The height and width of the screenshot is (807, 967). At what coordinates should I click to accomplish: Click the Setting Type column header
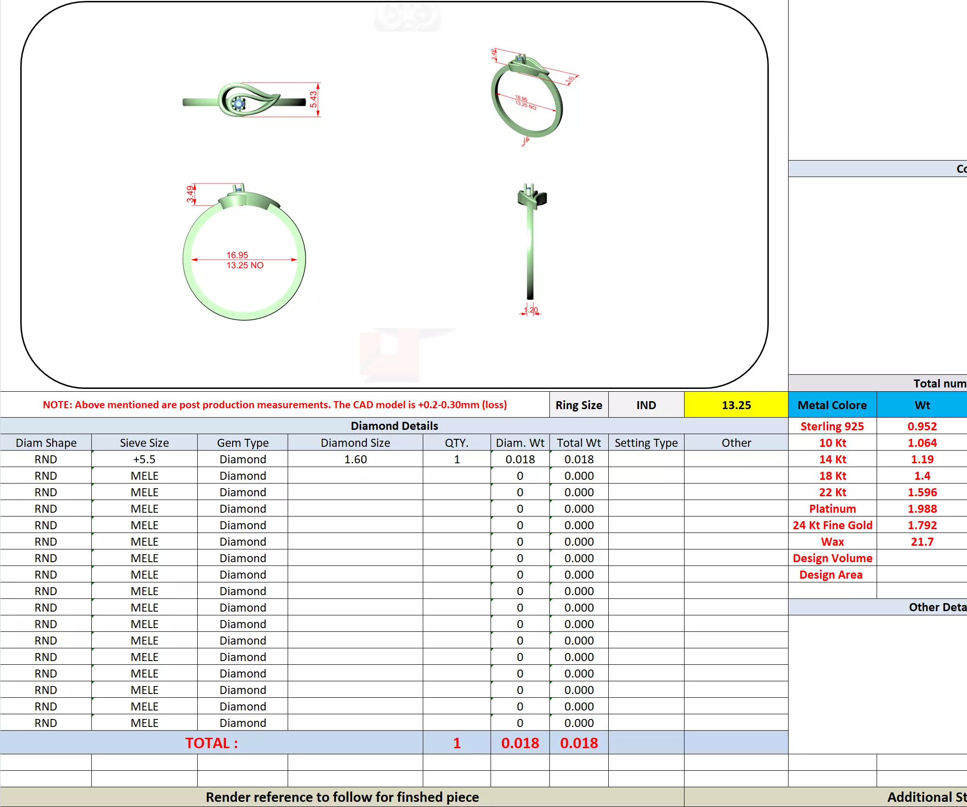pos(646,443)
